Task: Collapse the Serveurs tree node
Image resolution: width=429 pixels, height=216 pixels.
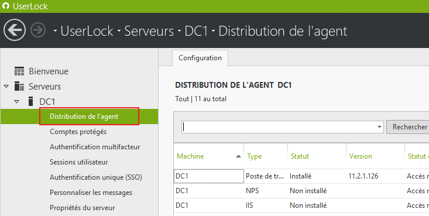Action: 6,87
